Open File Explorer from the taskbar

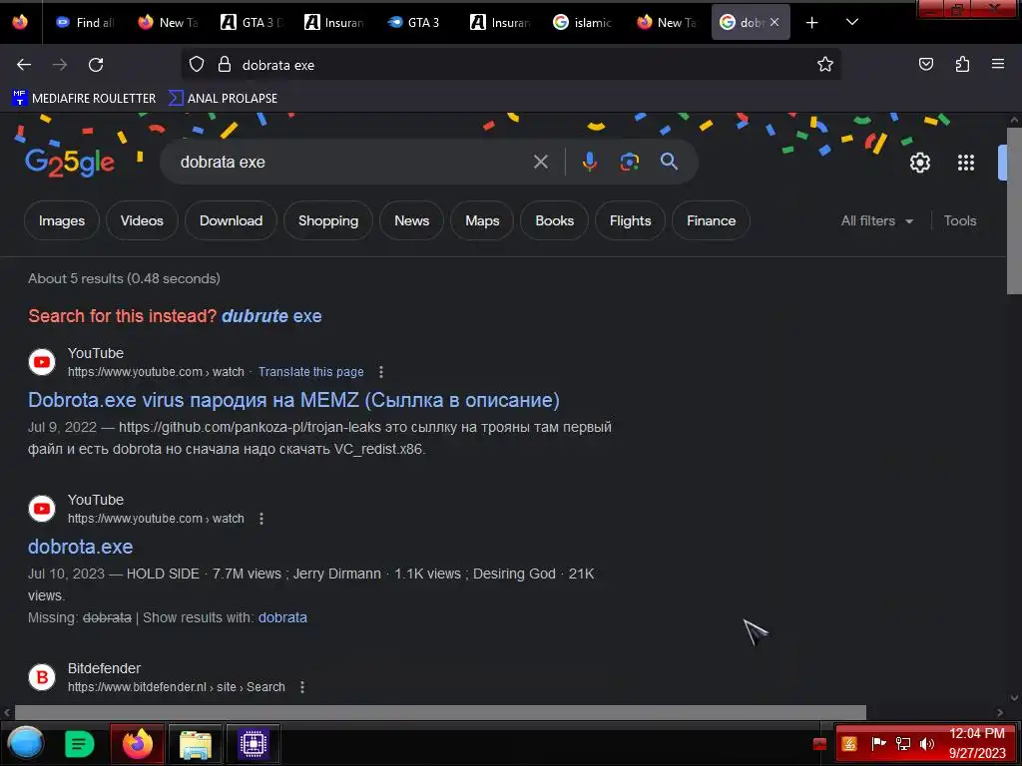(x=195, y=744)
